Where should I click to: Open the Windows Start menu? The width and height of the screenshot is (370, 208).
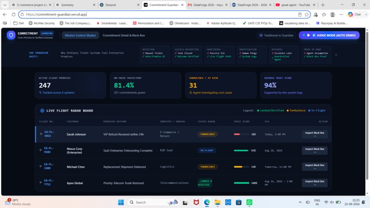121,202
